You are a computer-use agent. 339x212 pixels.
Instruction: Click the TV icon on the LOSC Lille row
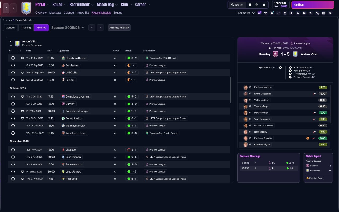click(23, 73)
